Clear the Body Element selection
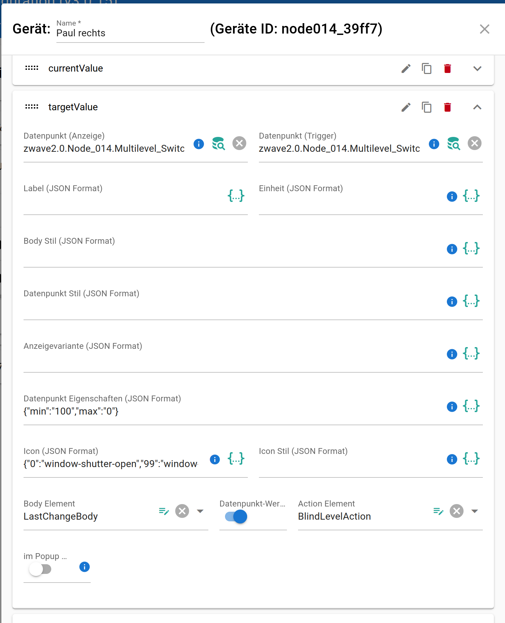This screenshot has width=505, height=623. 182,511
